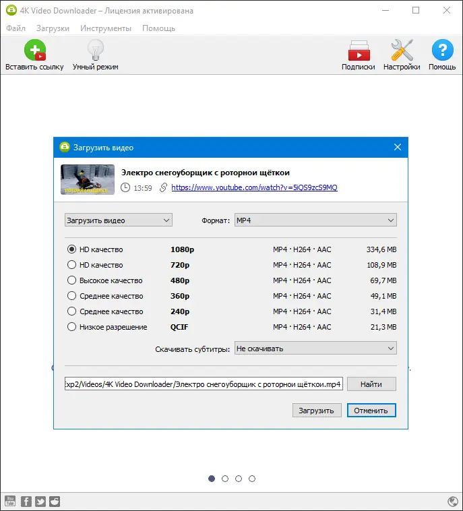The height and width of the screenshot is (511, 463).
Task: Open the Инструменты menu
Action: point(106,28)
